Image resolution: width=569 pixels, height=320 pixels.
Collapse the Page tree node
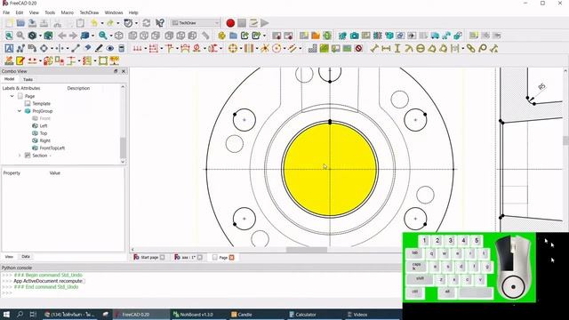(x=12, y=96)
